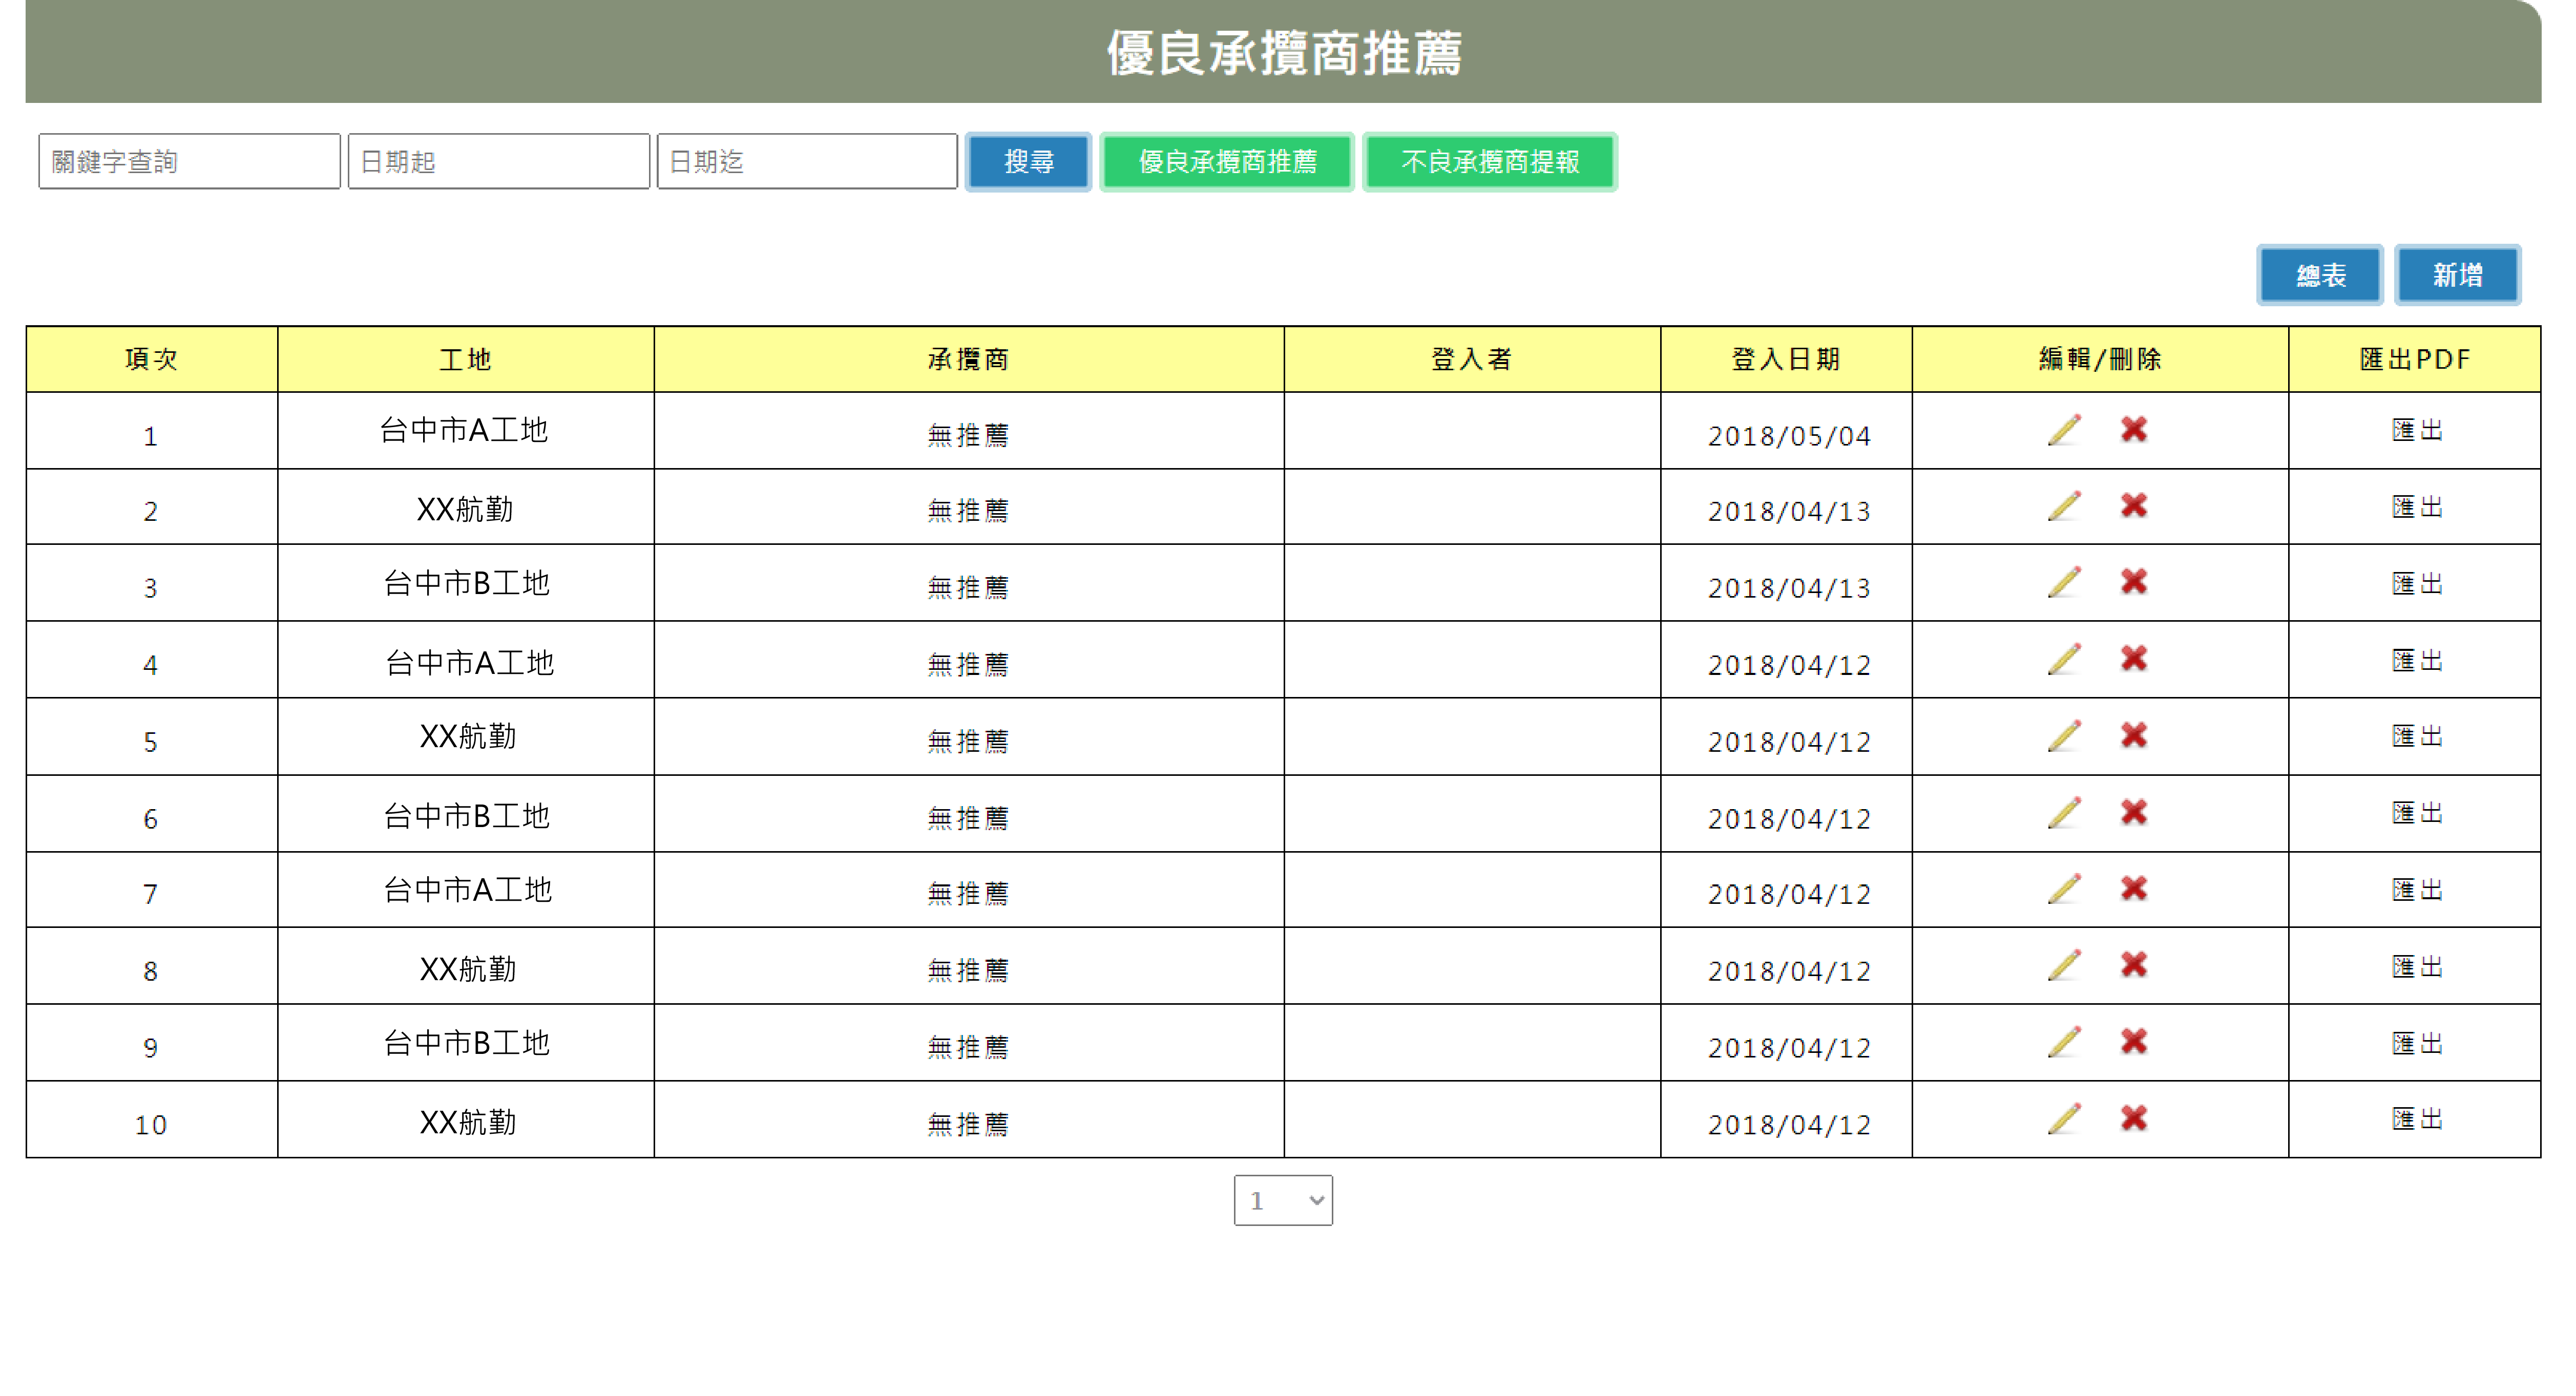The height and width of the screenshot is (1396, 2576).
Task: Focus the 日期起 start date field
Action: tap(499, 162)
